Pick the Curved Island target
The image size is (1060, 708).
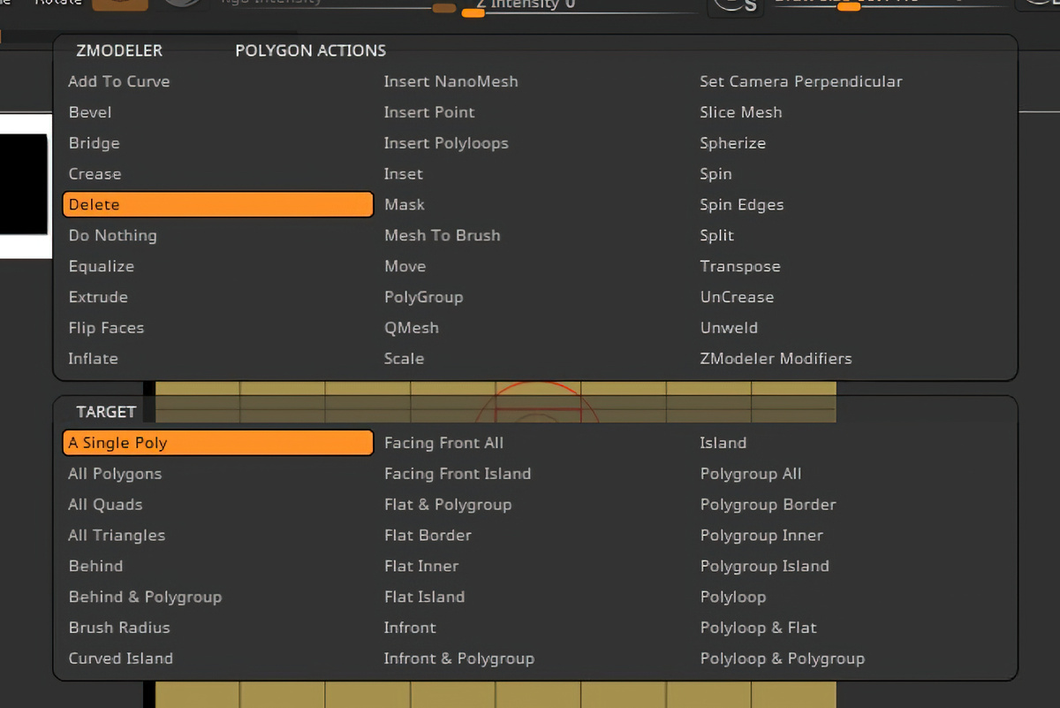coord(120,659)
